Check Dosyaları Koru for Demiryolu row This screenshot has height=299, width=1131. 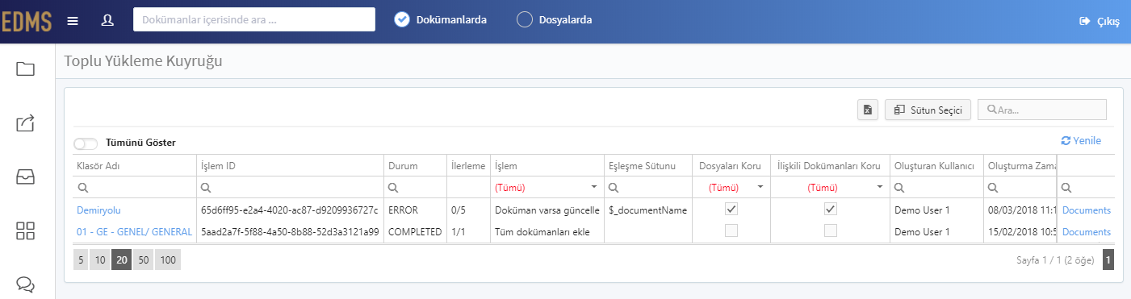[x=731, y=209]
